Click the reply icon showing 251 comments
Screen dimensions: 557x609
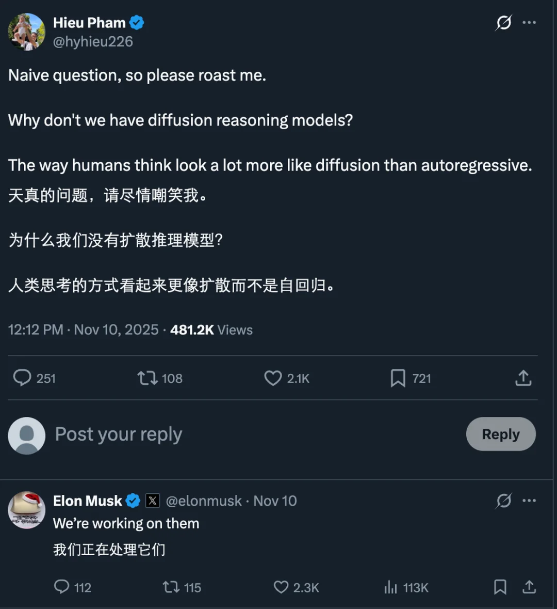pyautogui.click(x=22, y=378)
